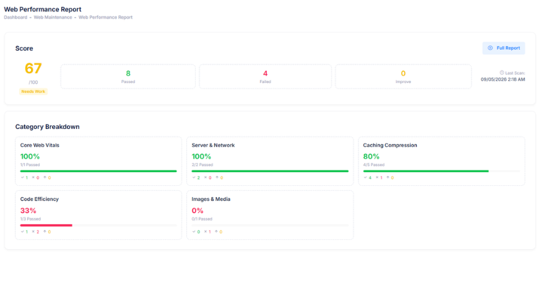The width and height of the screenshot is (542, 298).
Task: Click the Passed count card showing 8
Action: click(x=128, y=76)
